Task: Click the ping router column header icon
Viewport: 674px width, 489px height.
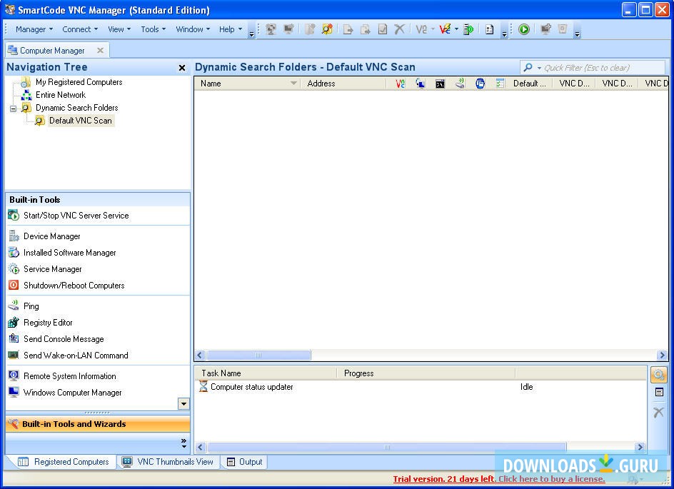Action: [x=460, y=84]
